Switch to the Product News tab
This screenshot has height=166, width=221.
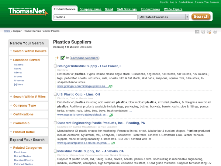tap(150, 9)
